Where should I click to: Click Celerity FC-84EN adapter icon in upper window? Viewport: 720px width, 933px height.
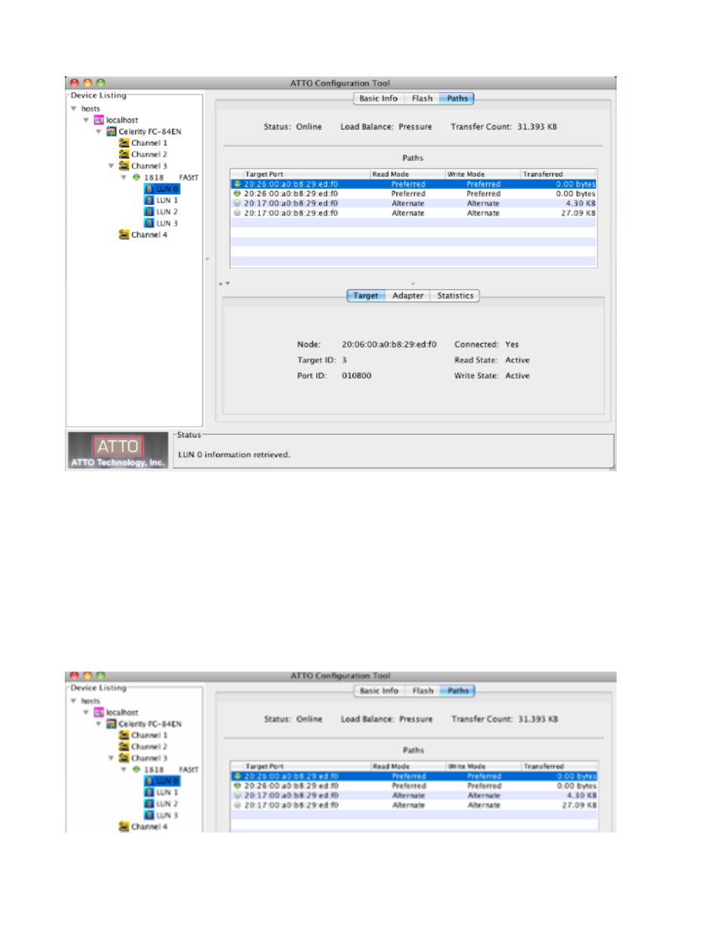click(111, 131)
